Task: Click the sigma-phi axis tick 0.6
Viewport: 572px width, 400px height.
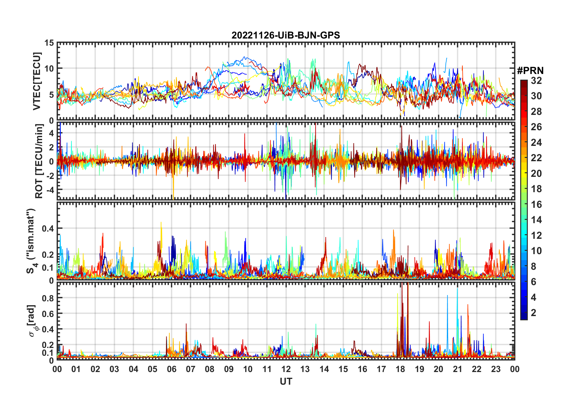Action: click(48, 314)
